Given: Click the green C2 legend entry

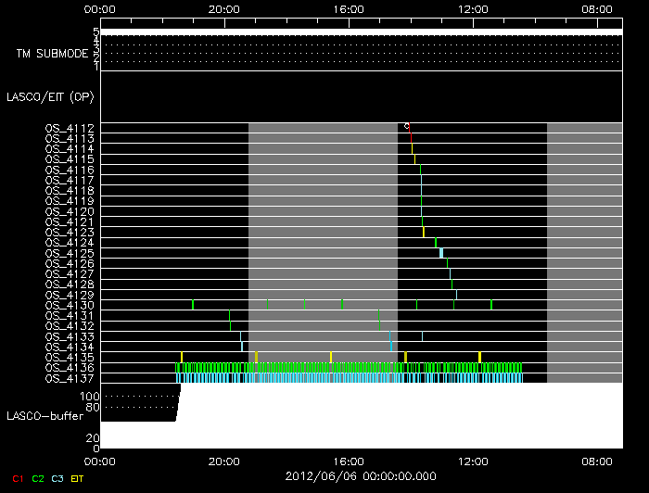Looking at the screenshot, I should click(38, 478).
